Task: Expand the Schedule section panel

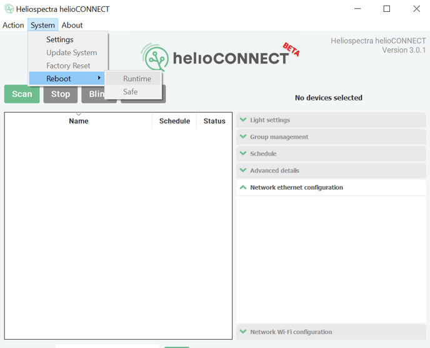Action: tap(331, 154)
